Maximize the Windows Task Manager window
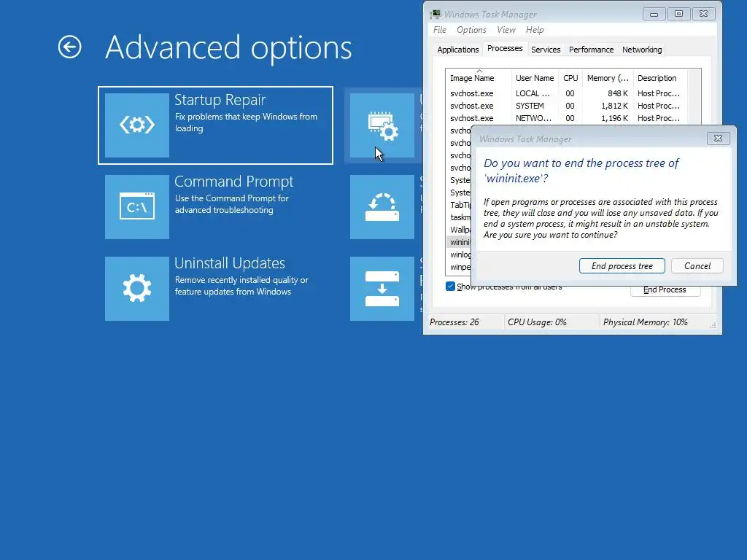 click(678, 14)
